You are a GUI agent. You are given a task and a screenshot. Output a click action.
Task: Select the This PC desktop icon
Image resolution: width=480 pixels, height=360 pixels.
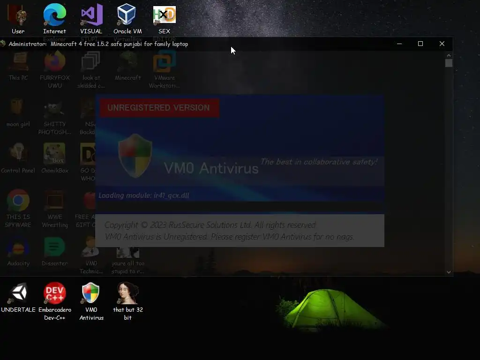(18, 66)
